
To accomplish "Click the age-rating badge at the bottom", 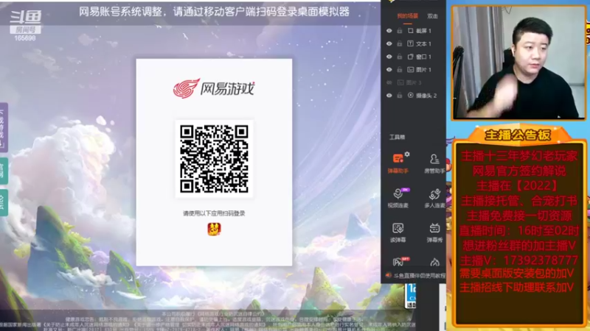I will [x=411, y=296].
